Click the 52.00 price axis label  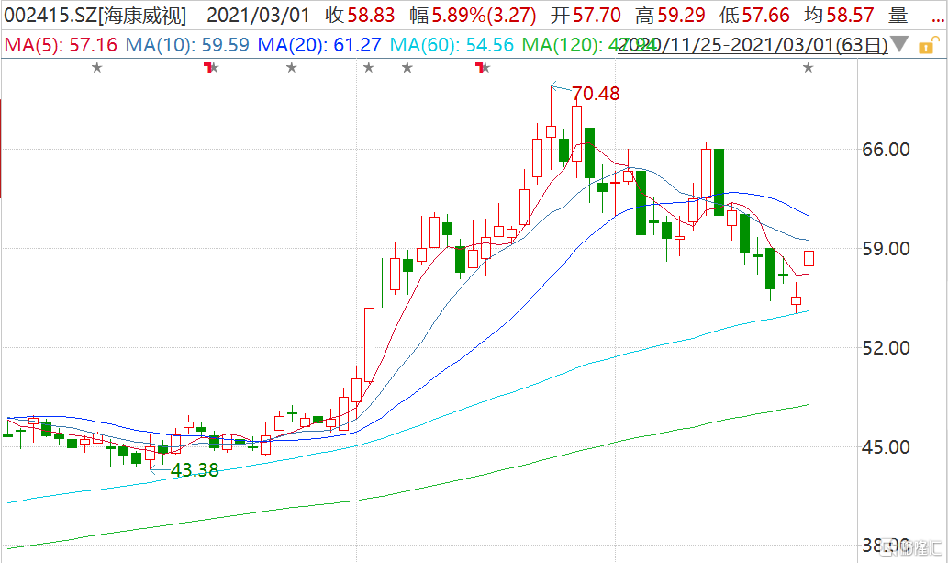click(886, 347)
